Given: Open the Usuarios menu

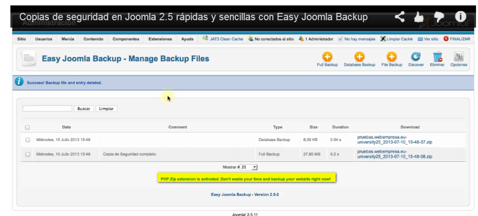Looking at the screenshot, I should [x=43, y=39].
